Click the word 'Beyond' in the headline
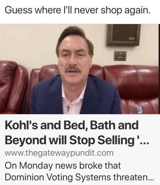This screenshot has height=185, width=160. (x=25, y=141)
